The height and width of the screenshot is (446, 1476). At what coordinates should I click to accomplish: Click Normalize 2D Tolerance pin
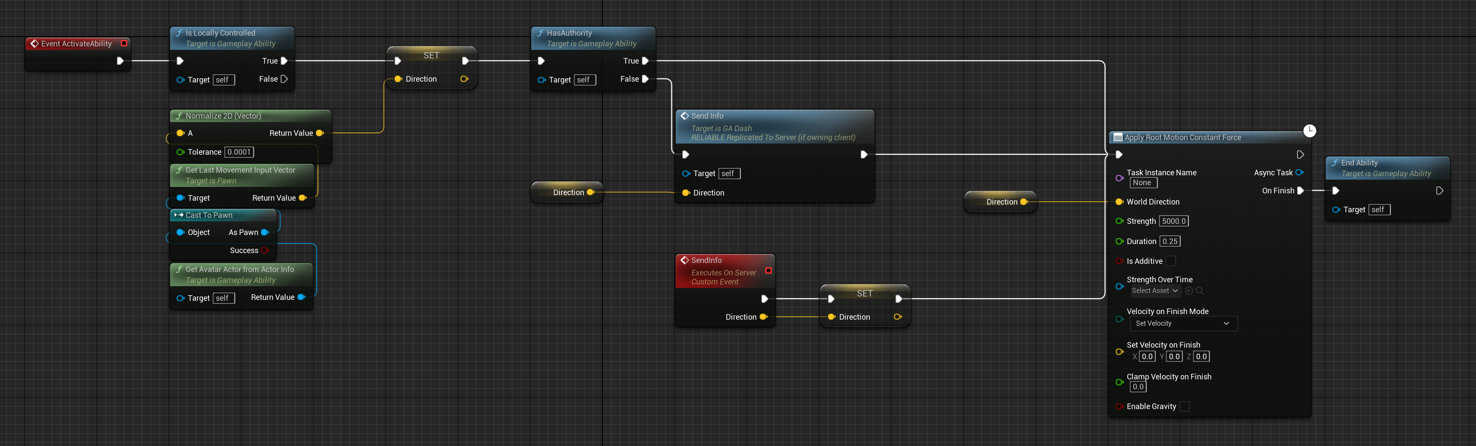181,152
